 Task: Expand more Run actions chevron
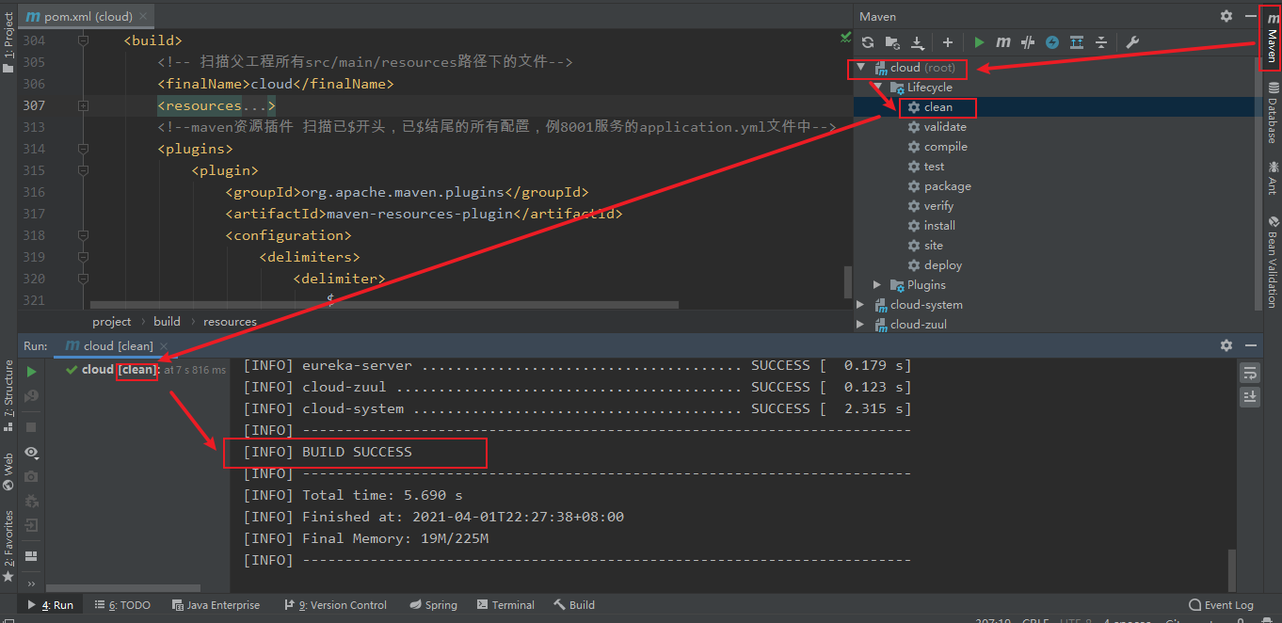31,583
